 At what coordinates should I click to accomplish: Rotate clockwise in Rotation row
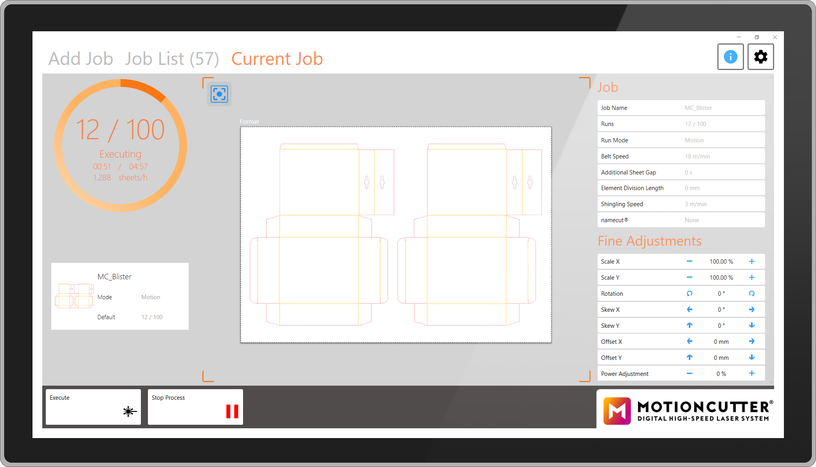click(x=752, y=293)
